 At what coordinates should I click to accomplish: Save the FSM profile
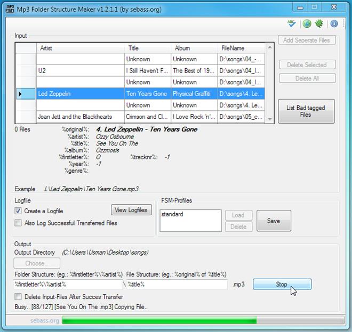[274, 221]
